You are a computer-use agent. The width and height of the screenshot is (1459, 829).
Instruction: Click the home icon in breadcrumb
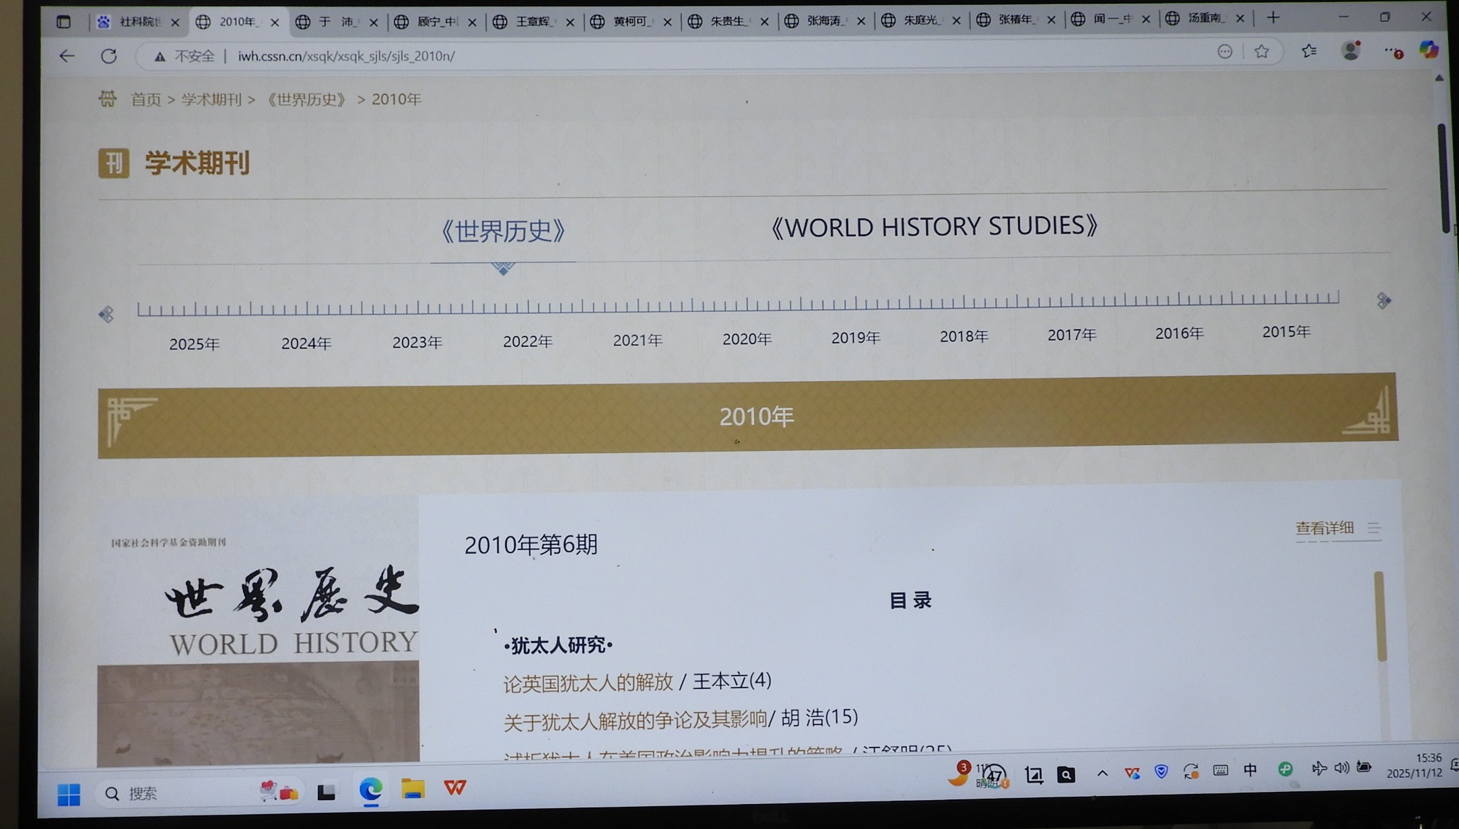(108, 99)
